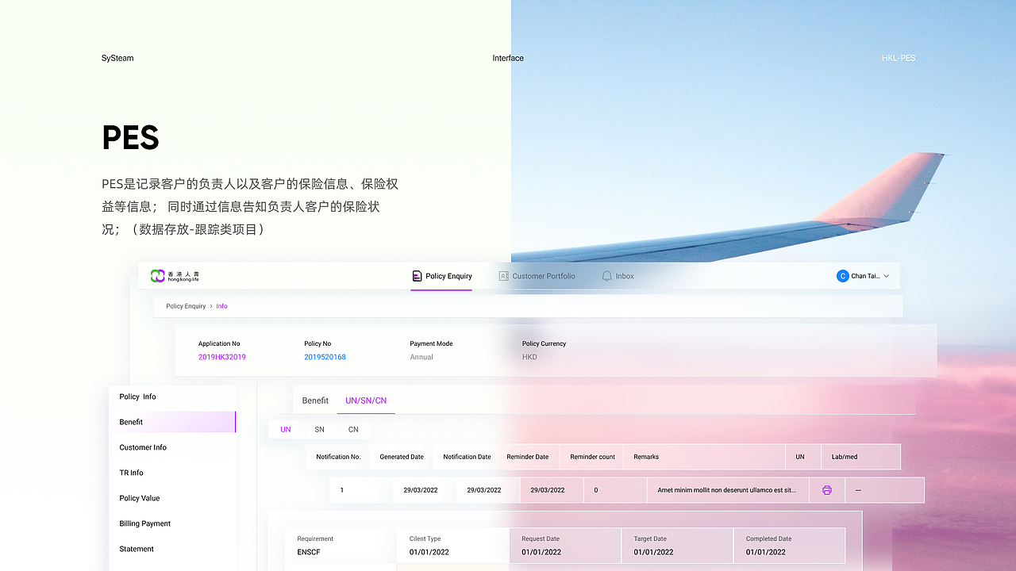1016x571 pixels.
Task: Click the Target Date 01/01/2022 cell
Action: (677, 546)
